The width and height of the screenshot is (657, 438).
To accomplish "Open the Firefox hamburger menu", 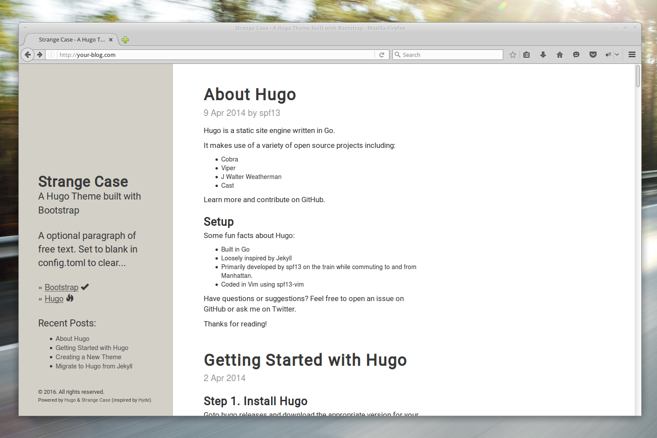I will tap(632, 55).
